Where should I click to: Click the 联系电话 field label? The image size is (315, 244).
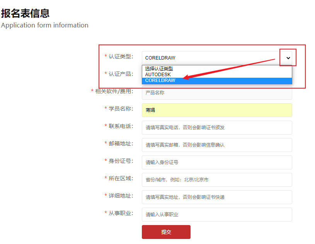coord(121,126)
